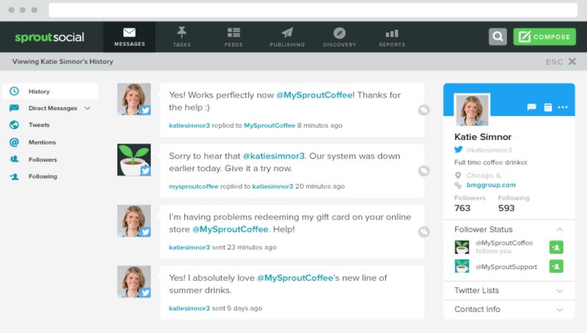The height and width of the screenshot is (333, 587).
Task: Open the Discovery tab
Action: tap(340, 37)
